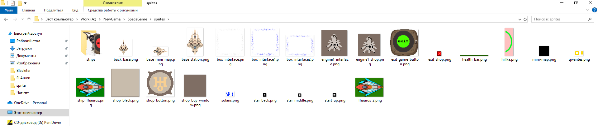Viewport: 598px width, 126px height.
Task: Expand chevron after NewGame breadcrumb
Action: point(124,19)
